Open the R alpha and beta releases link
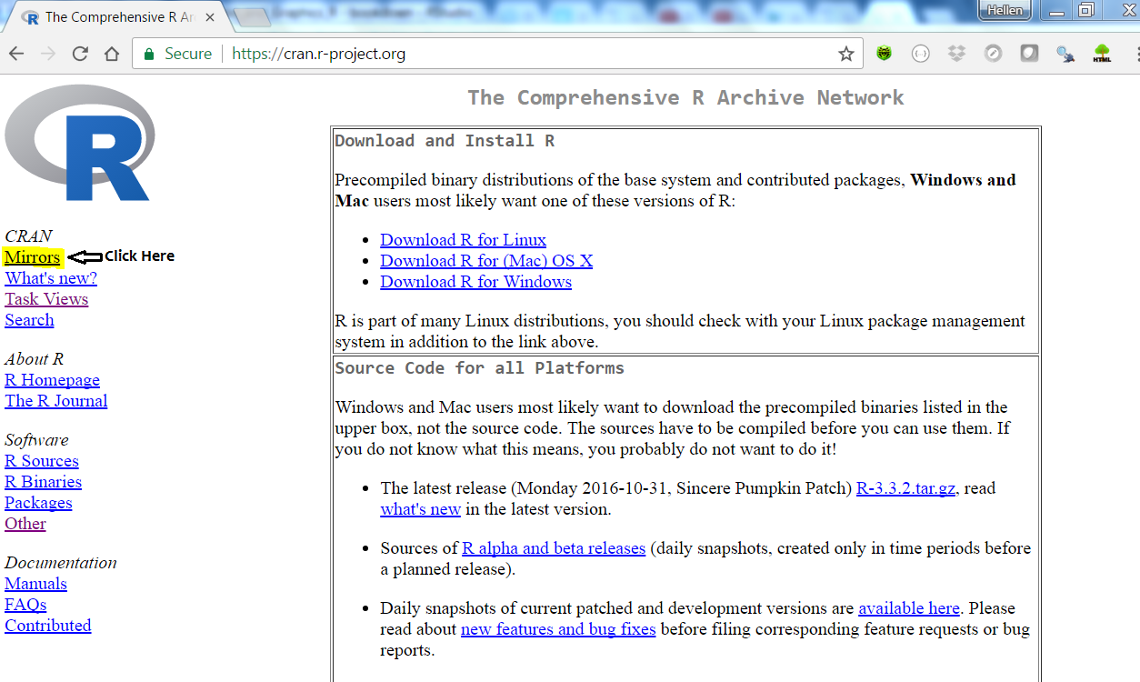 pyautogui.click(x=554, y=548)
